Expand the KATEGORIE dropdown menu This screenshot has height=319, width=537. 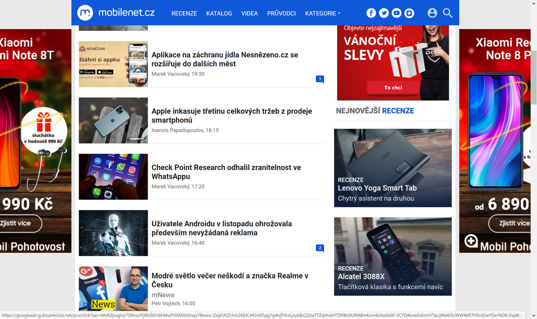coord(323,13)
